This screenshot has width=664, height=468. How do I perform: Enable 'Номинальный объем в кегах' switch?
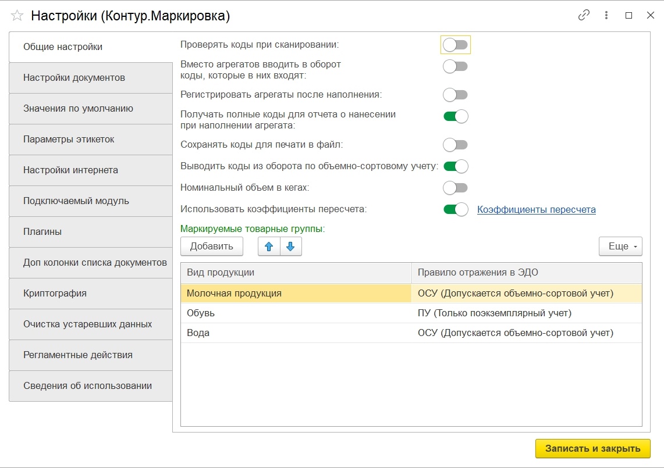(456, 187)
